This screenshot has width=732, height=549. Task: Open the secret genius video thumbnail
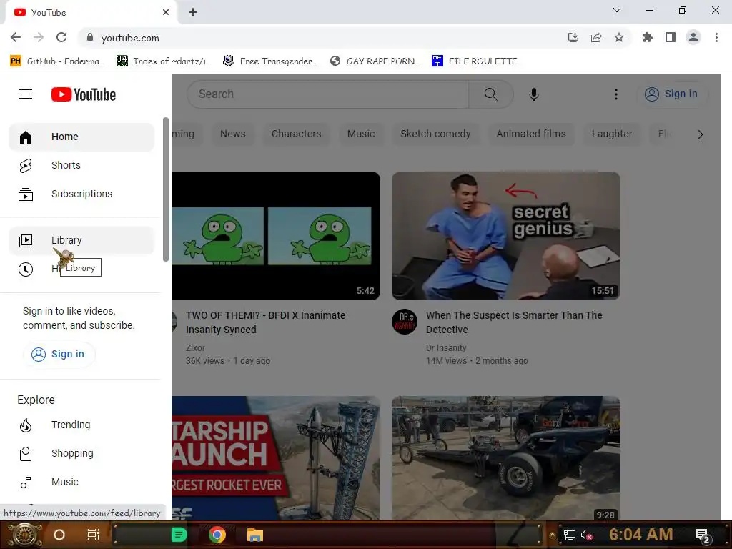click(x=505, y=236)
